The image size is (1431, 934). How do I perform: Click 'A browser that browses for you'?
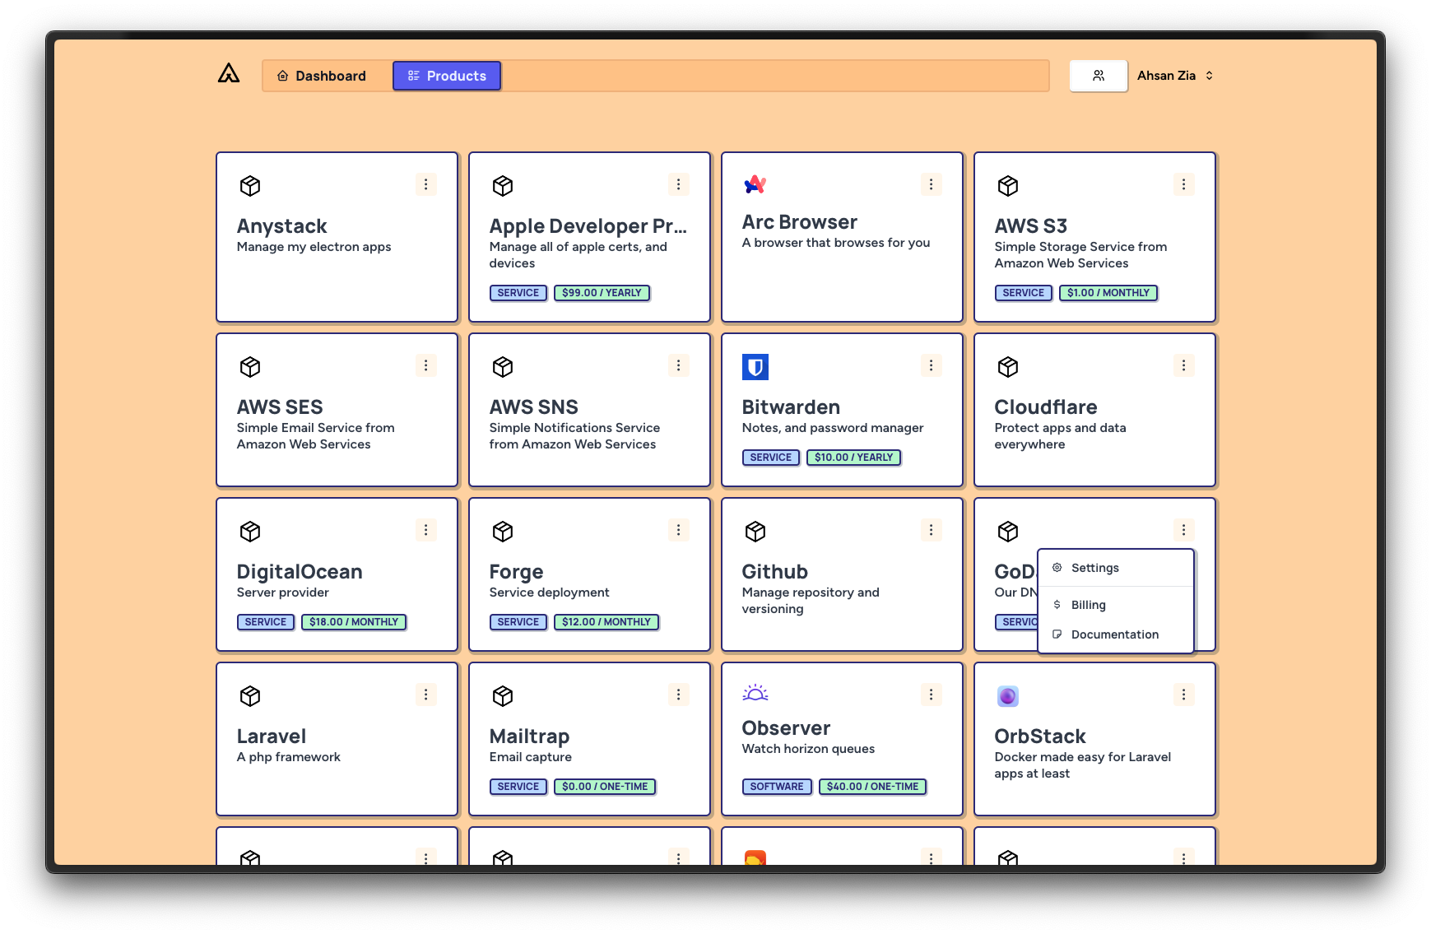pyautogui.click(x=836, y=243)
